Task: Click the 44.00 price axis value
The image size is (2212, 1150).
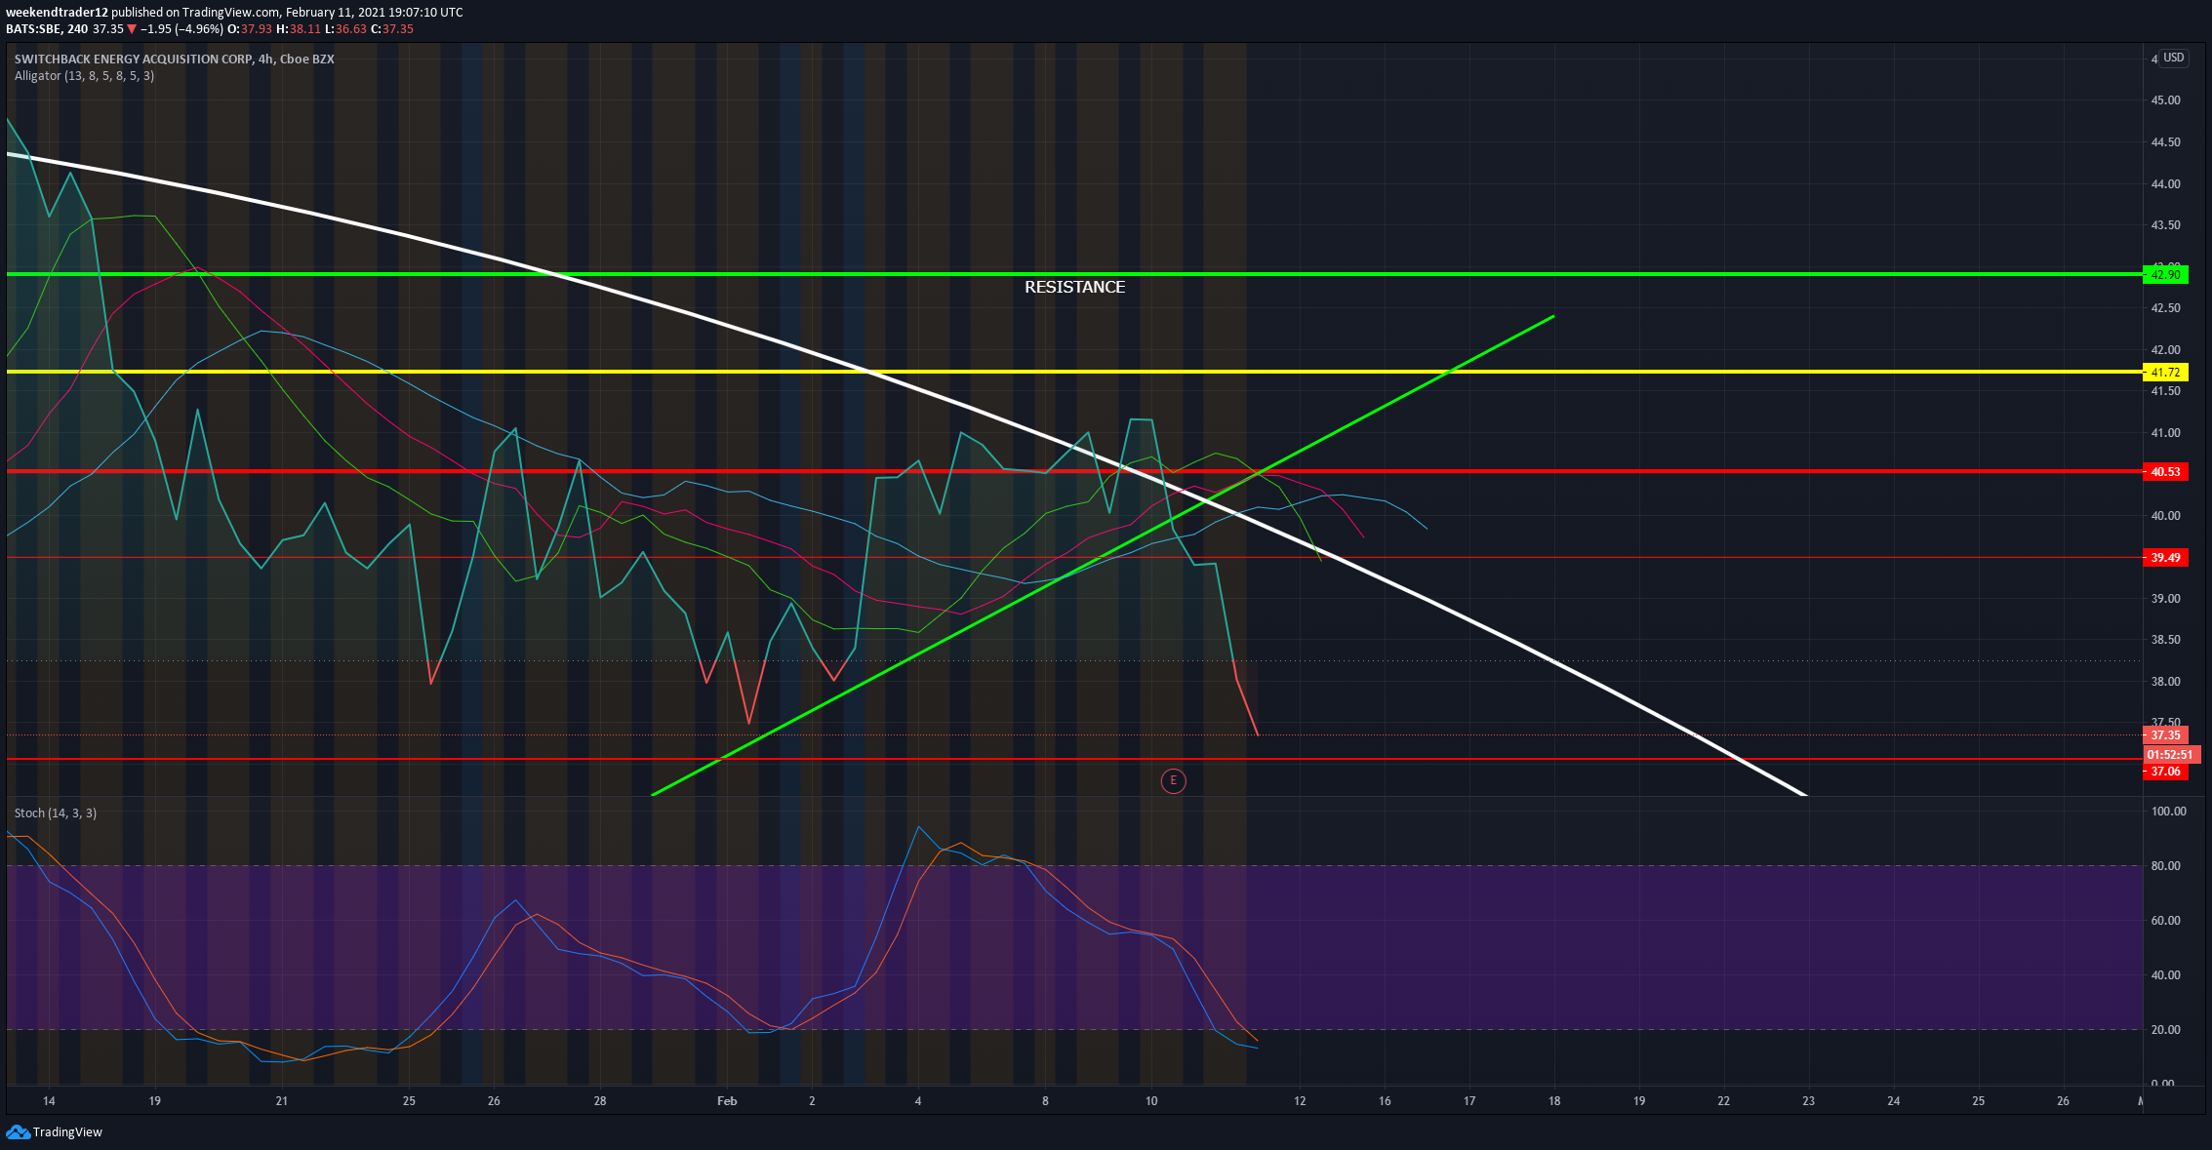Action: click(x=2165, y=184)
